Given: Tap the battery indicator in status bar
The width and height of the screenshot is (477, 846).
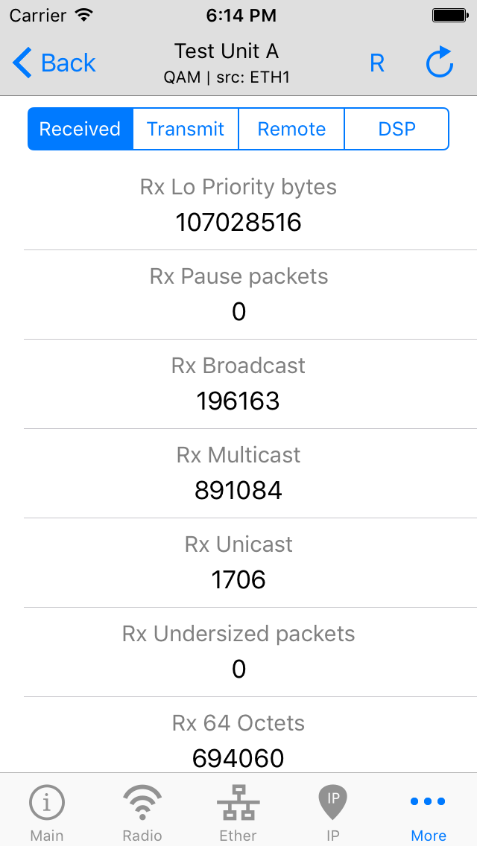Looking at the screenshot, I should 448,13.
